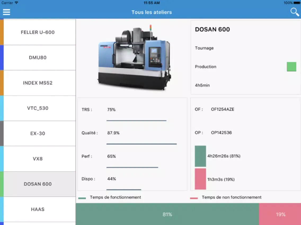Click the 1h3m3s (19%) label
Image resolution: width=301 pixels, height=225 pixels.
pos(221,180)
